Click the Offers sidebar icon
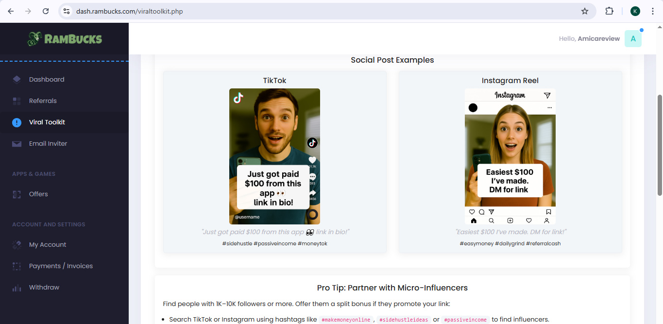The height and width of the screenshot is (324, 663). click(17, 194)
